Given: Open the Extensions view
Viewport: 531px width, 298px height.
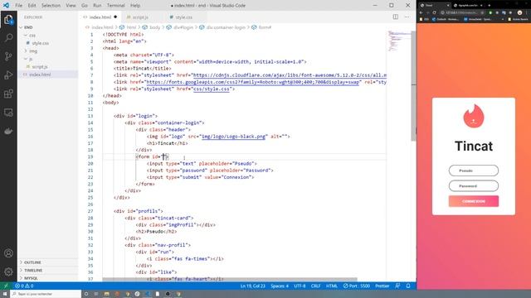Looking at the screenshot, I should pyautogui.click(x=8, y=94).
